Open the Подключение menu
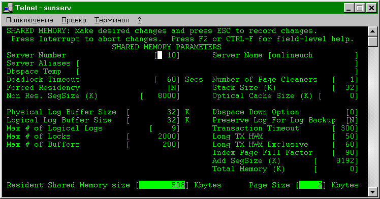380x199 pixels. [x=29, y=20]
